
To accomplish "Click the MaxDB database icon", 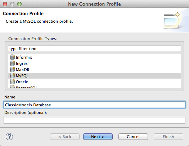I will point(12,70).
